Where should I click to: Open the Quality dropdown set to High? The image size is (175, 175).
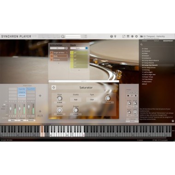(76, 99)
